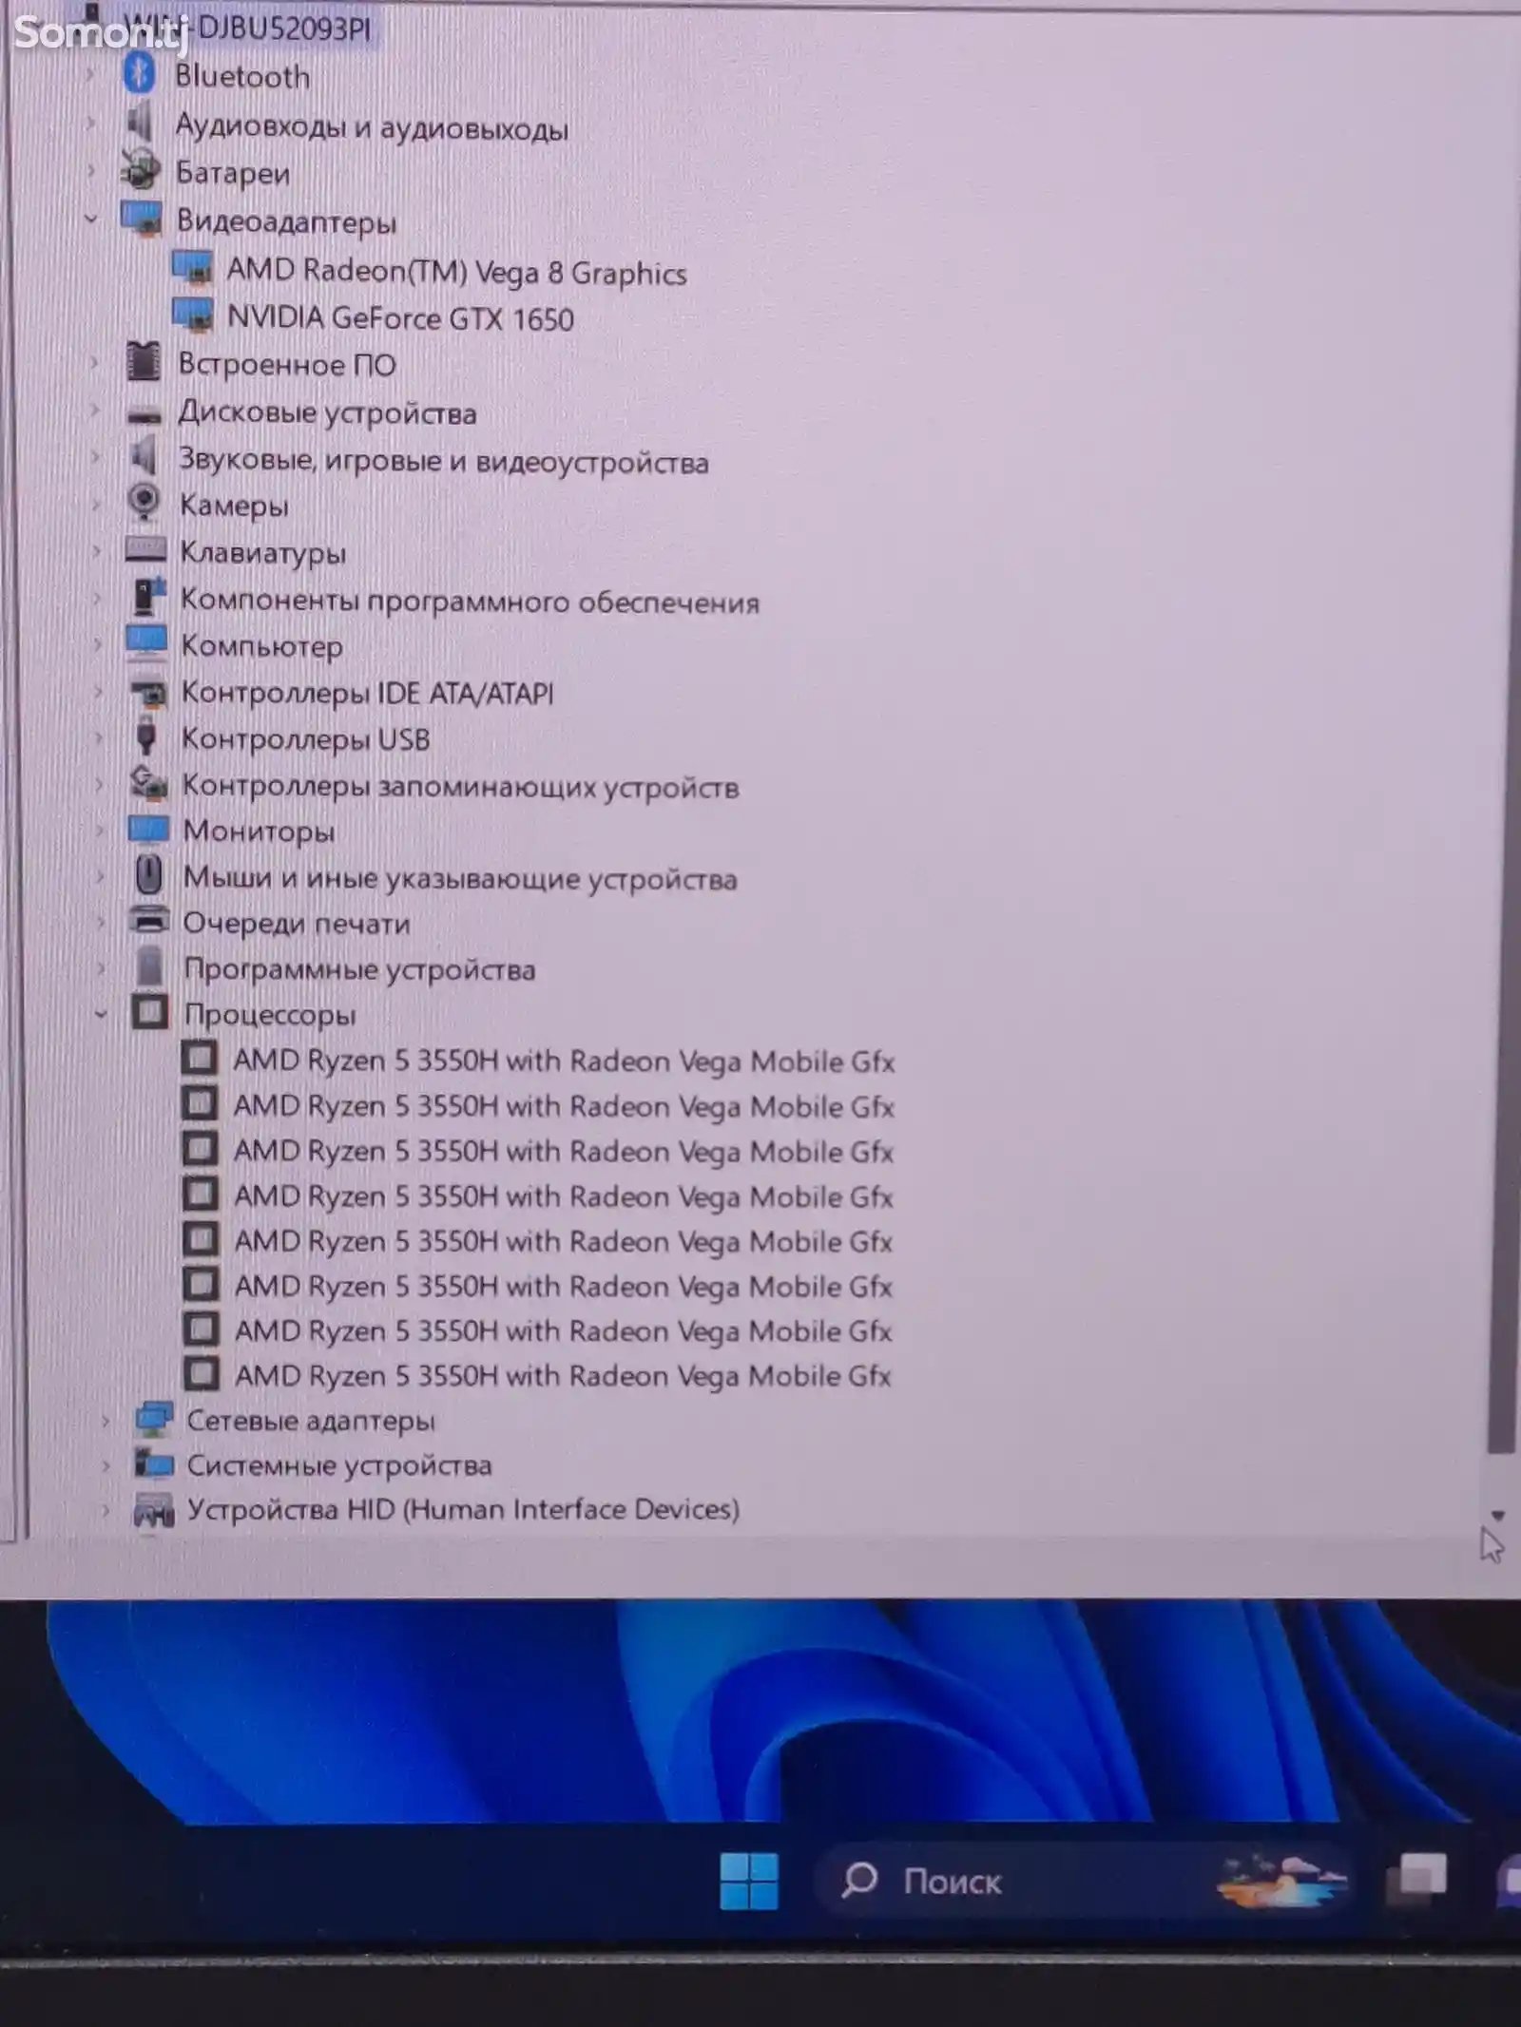1521x2027 pixels.
Task: Expand Аудиовходы и аудиовыходы node
Action: [91, 123]
